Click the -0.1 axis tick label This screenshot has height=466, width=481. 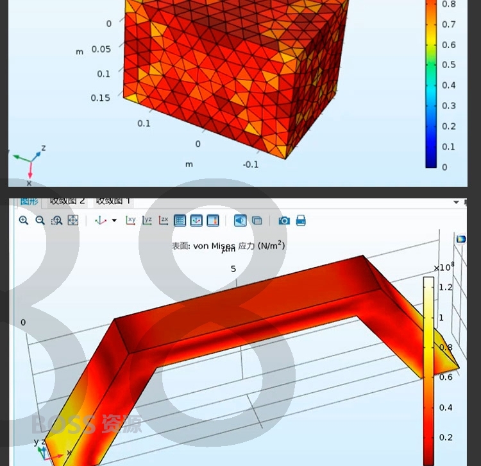pyautogui.click(x=251, y=164)
